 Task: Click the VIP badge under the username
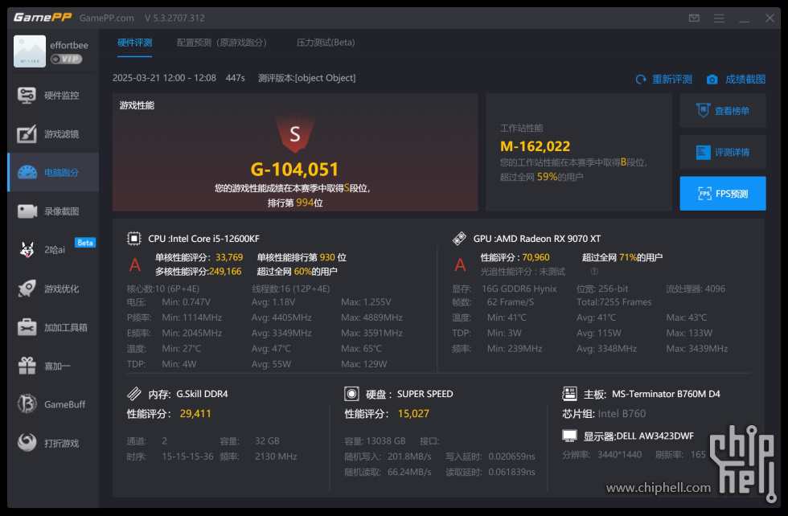tap(66, 59)
